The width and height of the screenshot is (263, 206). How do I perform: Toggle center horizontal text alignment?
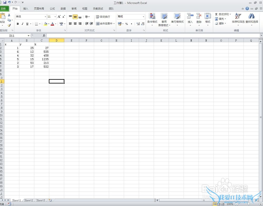pos(75,24)
